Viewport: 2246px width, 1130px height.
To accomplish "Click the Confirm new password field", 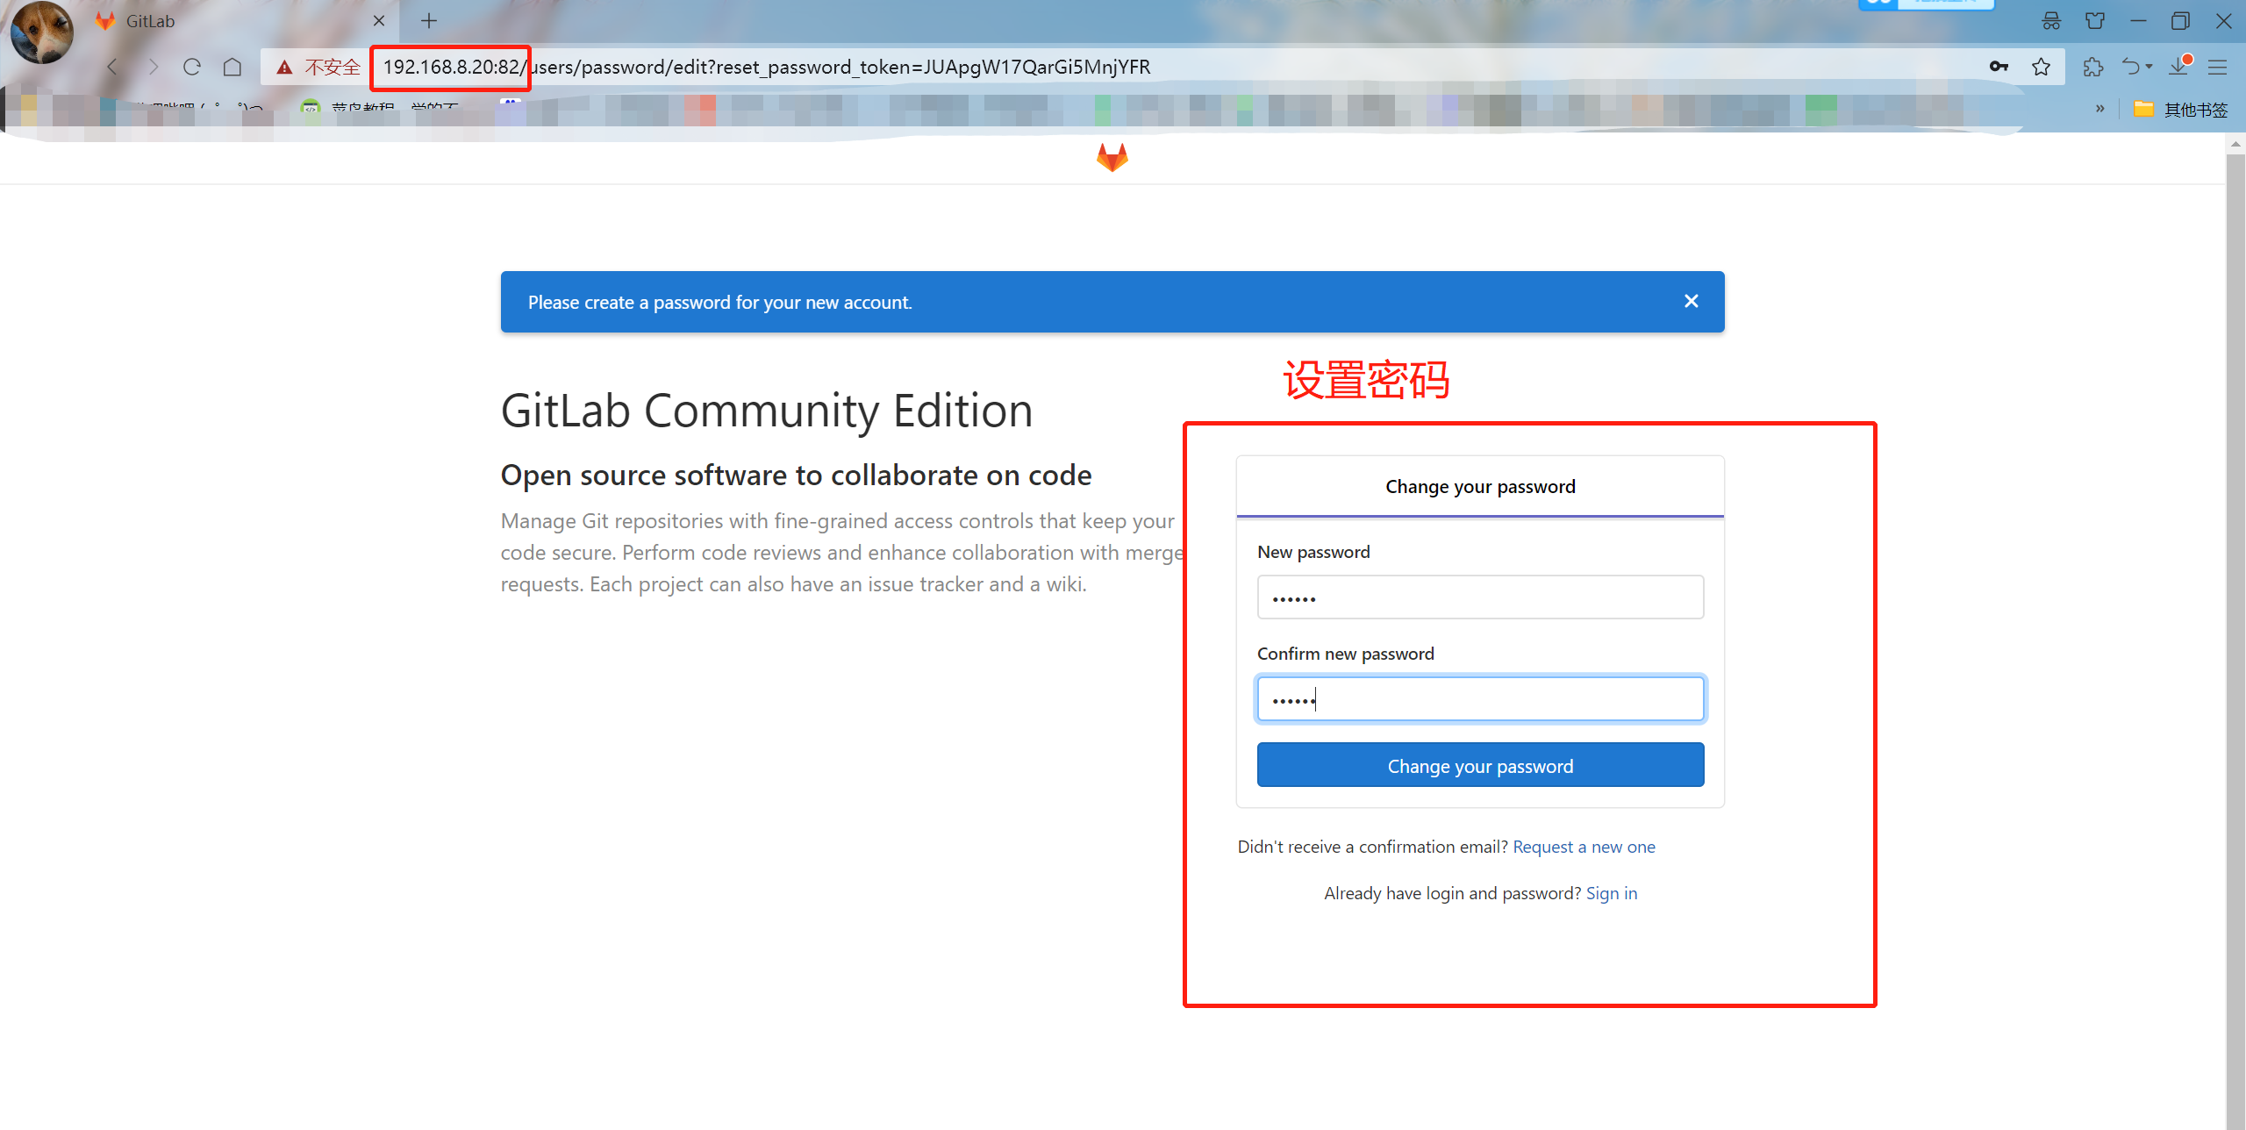I will coord(1480,699).
